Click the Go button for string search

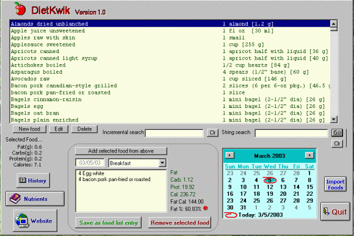pyautogui.click(x=337, y=133)
